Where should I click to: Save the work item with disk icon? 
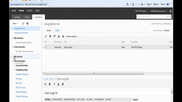pyautogui.click(x=45, y=84)
